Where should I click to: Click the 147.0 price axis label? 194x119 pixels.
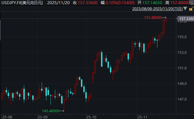pos(182,99)
